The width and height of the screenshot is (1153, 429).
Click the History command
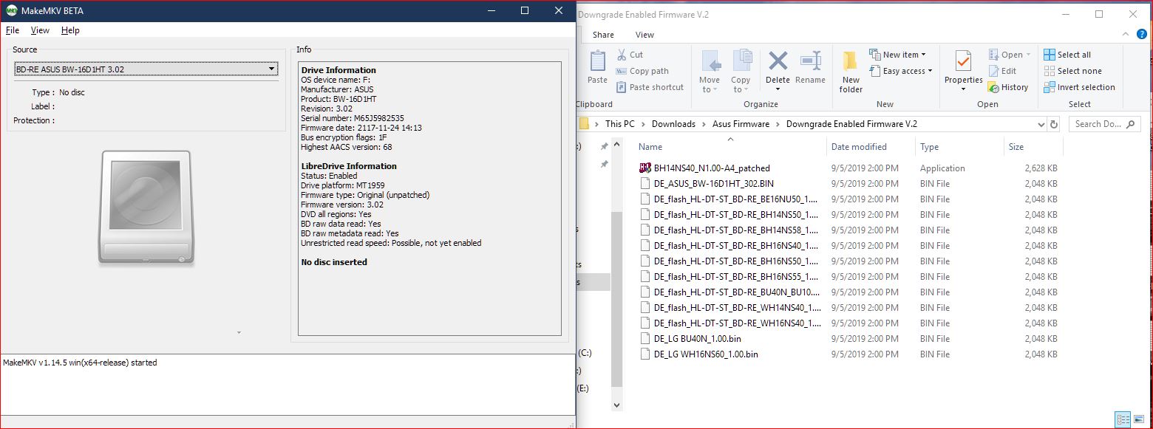1008,87
